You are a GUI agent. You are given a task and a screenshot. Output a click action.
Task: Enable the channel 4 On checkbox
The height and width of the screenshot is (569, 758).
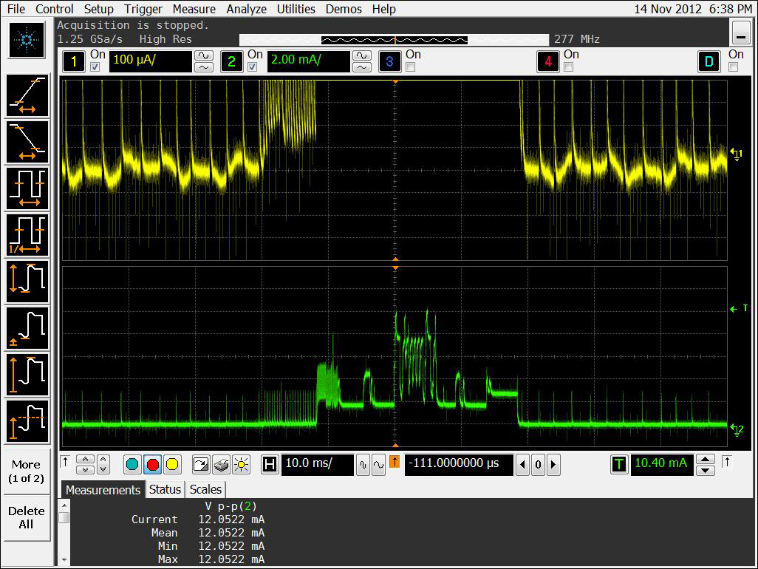(x=568, y=67)
